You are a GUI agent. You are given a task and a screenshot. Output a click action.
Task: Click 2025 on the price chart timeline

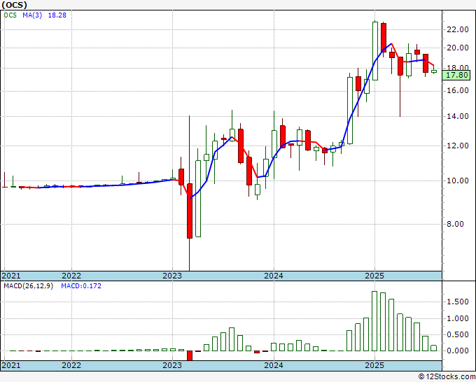coord(374,276)
